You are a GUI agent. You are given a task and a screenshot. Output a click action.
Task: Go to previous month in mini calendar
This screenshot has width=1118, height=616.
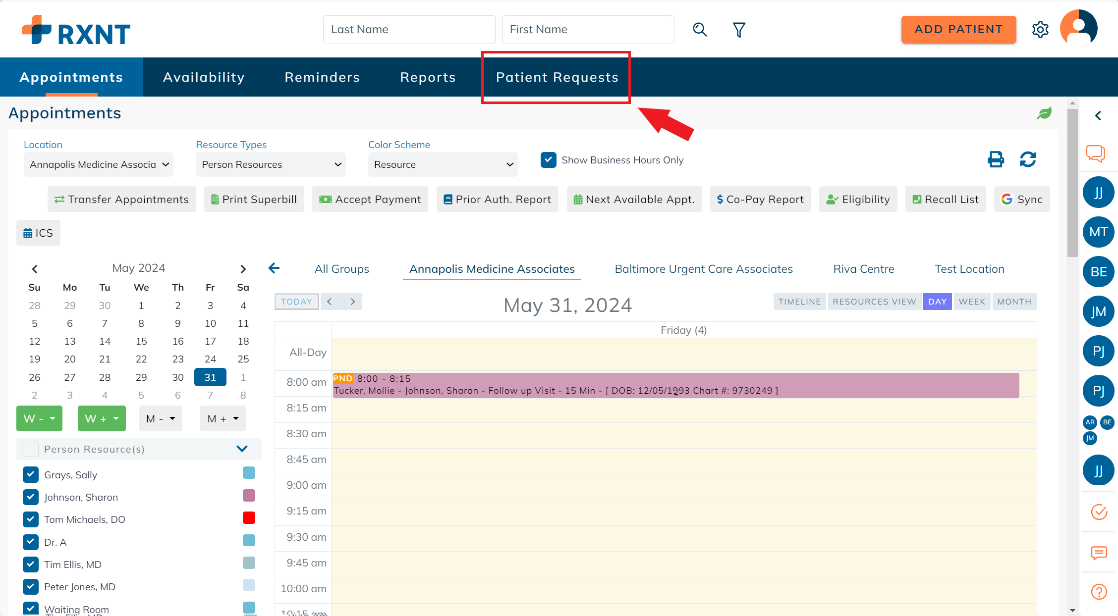pyautogui.click(x=35, y=269)
